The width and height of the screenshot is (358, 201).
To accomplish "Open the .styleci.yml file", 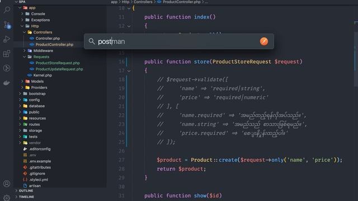I will point(39,180).
